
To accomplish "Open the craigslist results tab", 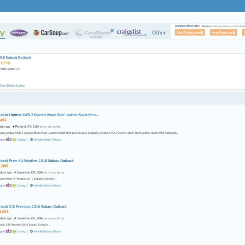I will [132, 33].
